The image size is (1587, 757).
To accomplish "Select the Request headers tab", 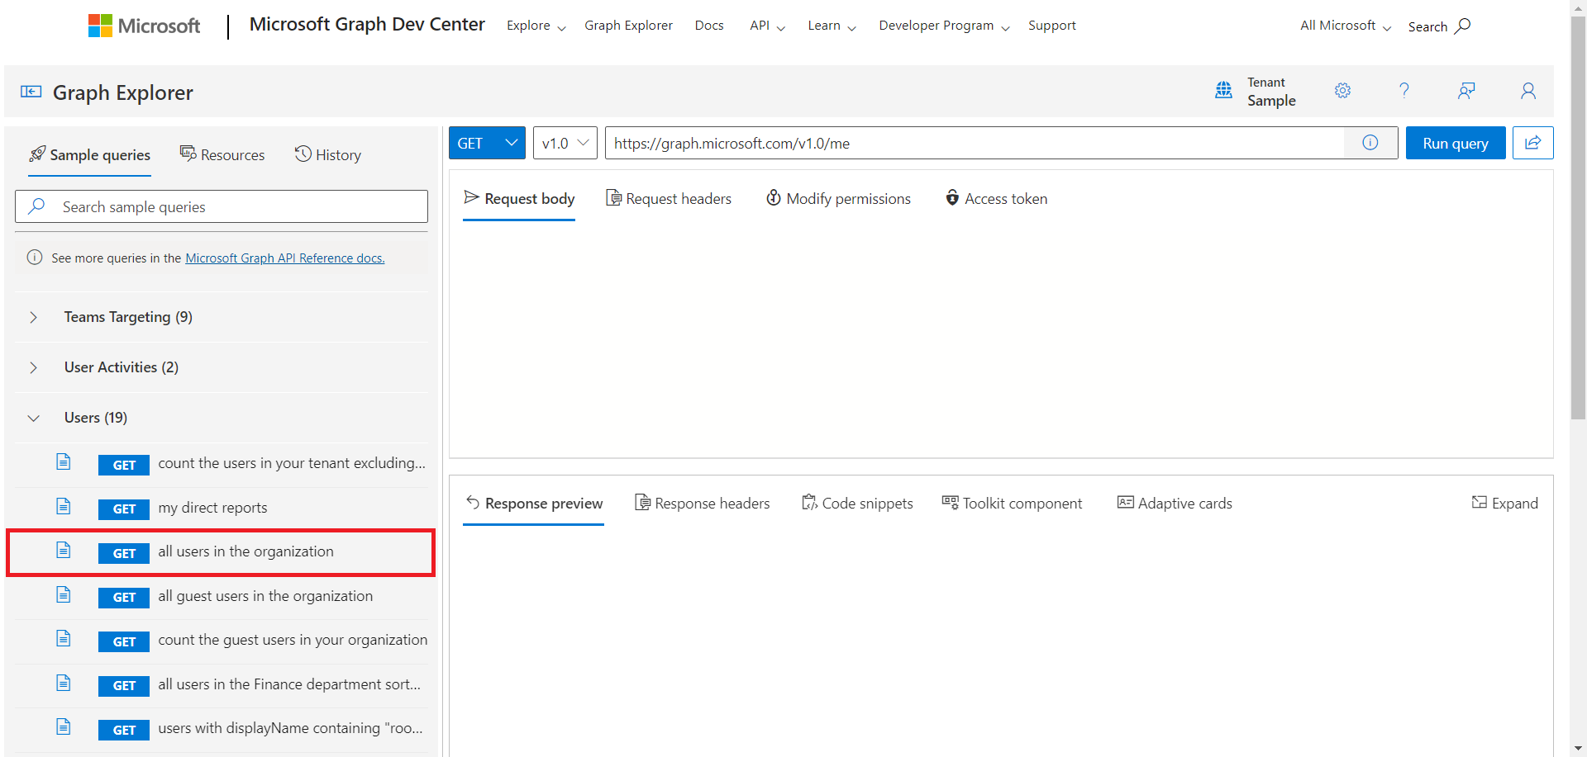I will tap(669, 199).
